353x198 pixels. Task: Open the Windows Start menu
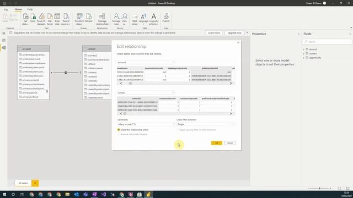pos(4,194)
